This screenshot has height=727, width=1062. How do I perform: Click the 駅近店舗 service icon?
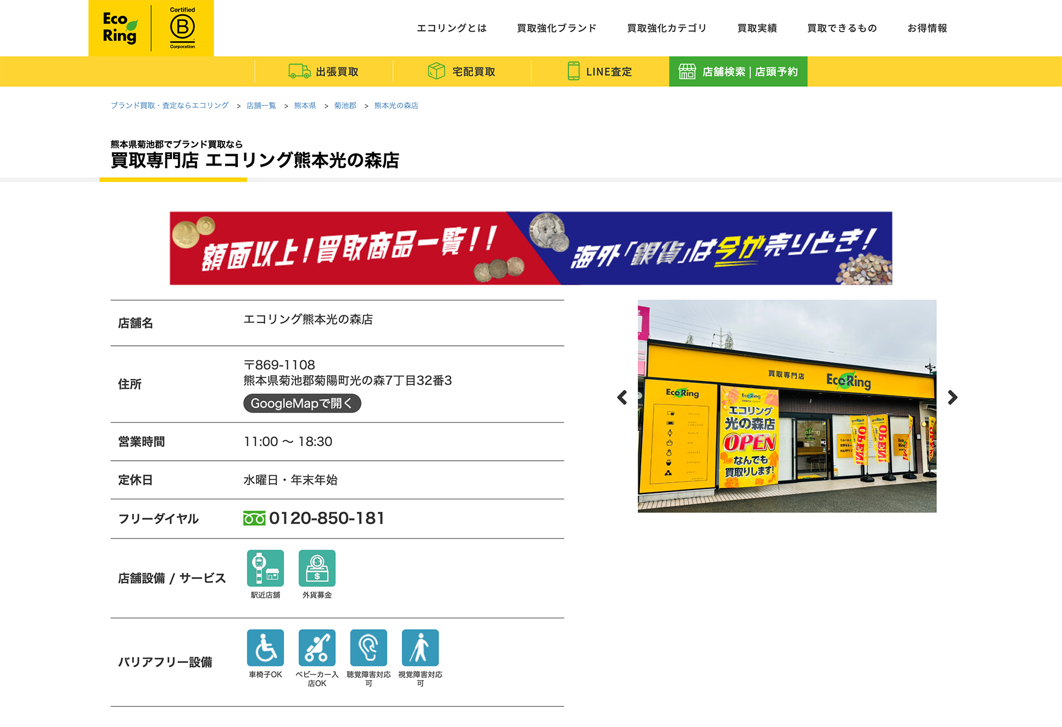click(x=265, y=568)
